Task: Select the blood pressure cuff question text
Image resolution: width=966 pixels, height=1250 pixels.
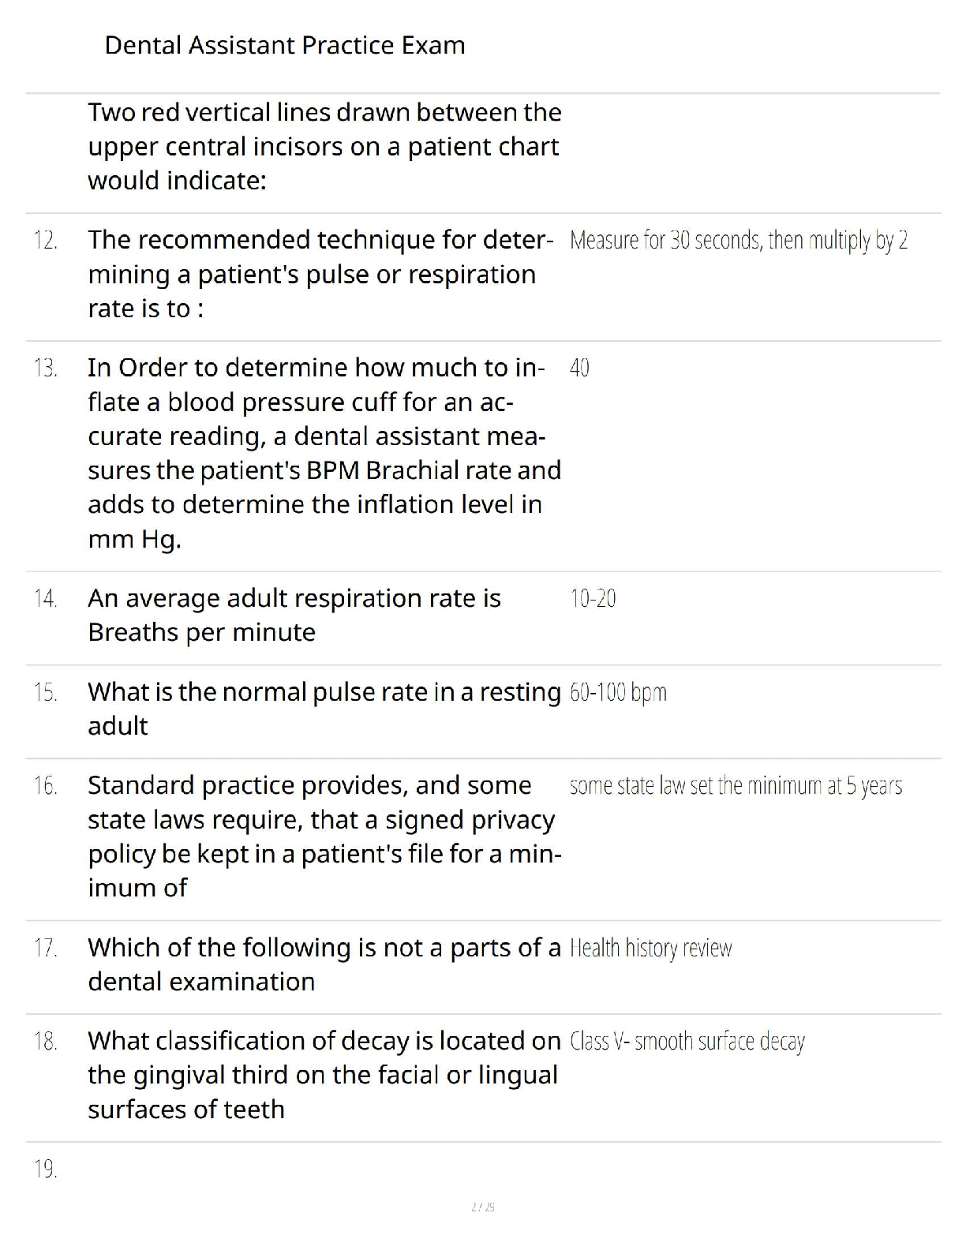Action: [x=324, y=453]
